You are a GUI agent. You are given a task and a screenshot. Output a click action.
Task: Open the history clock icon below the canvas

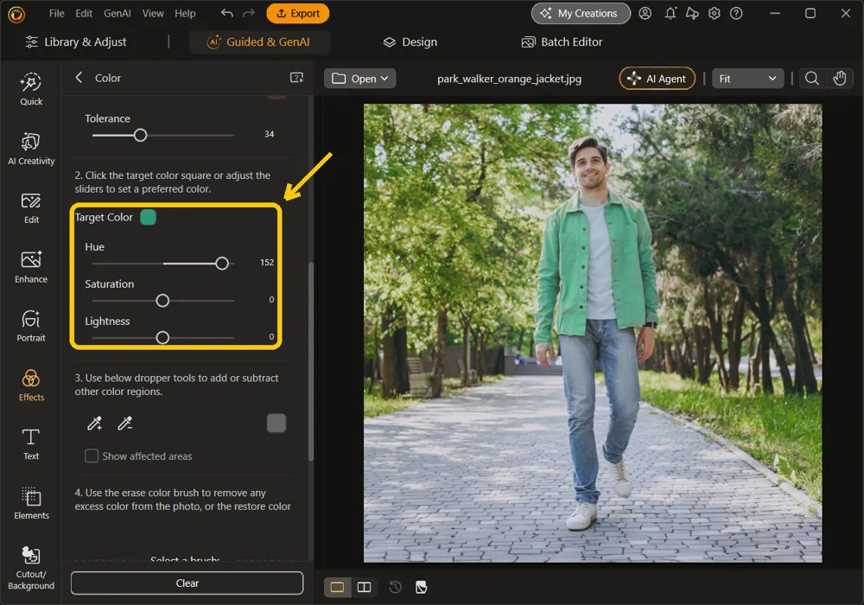[x=395, y=587]
